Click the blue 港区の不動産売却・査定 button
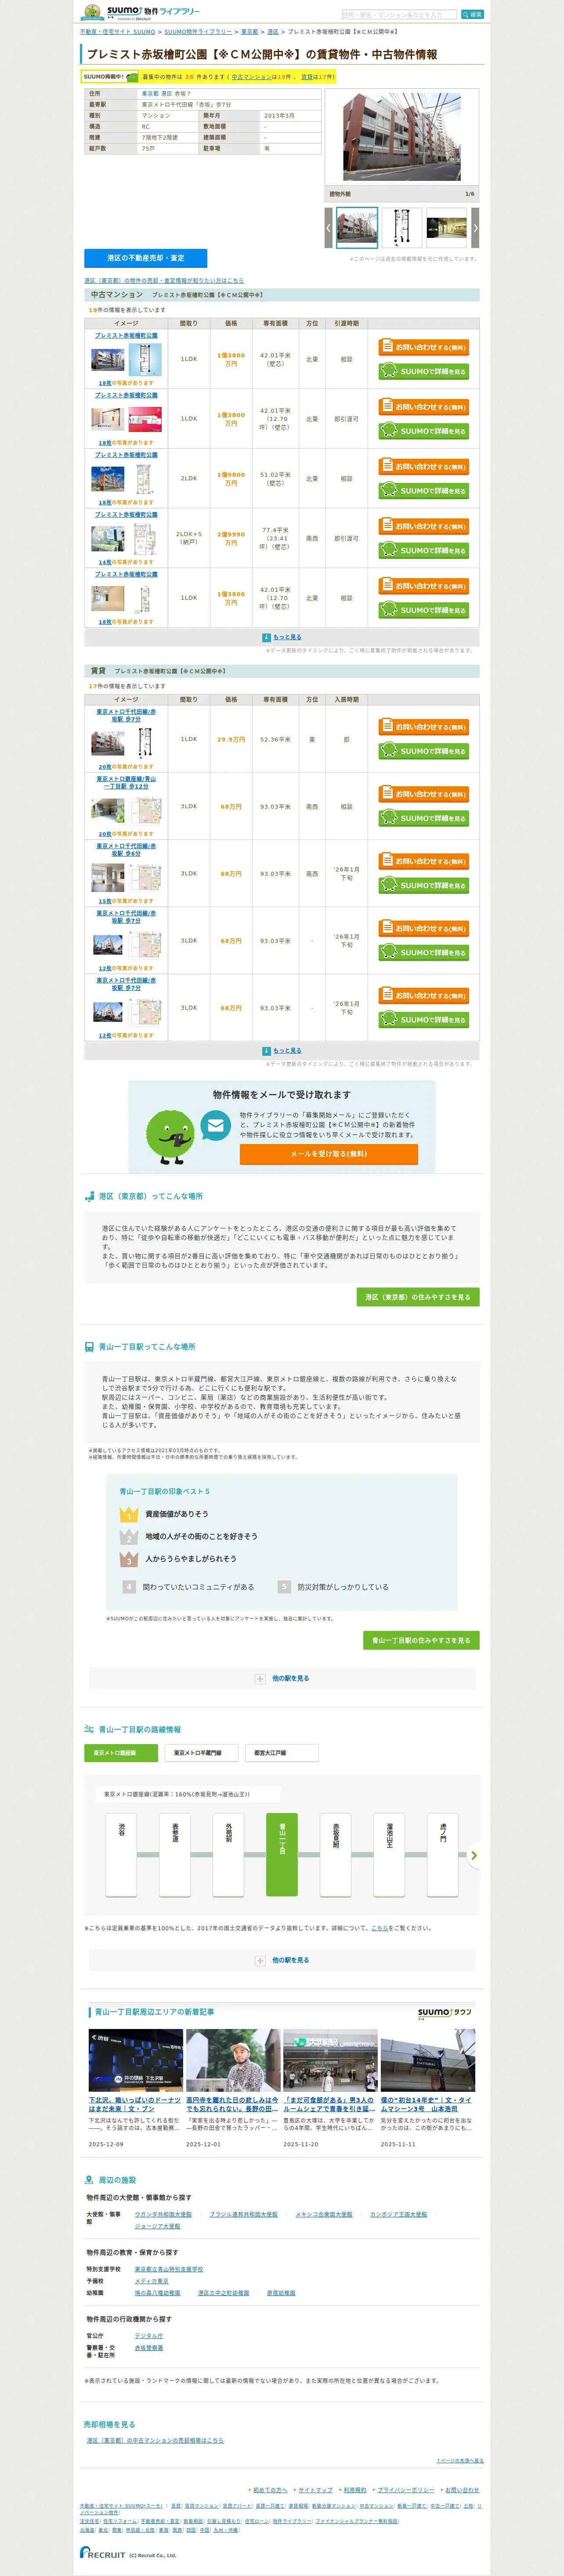This screenshot has width=564, height=2576. 146,258
